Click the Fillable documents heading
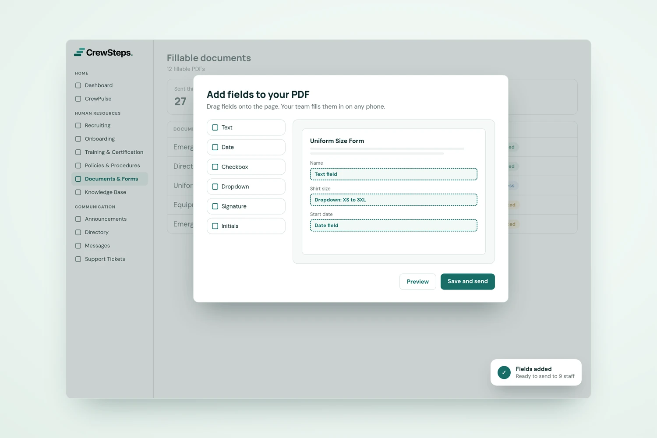The width and height of the screenshot is (657, 438). tap(209, 58)
